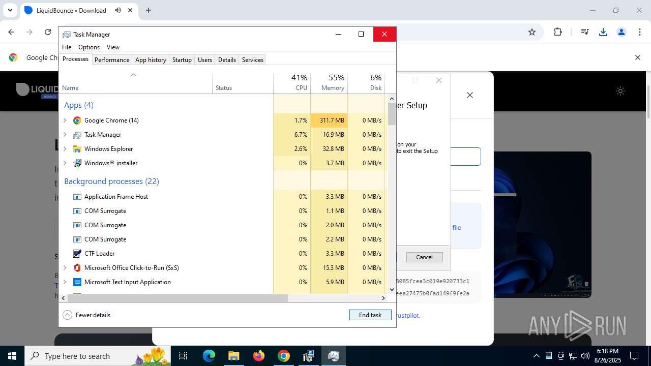This screenshot has height=366, width=651.
Task: Open Chrome profile avatar icon
Action: (621, 32)
